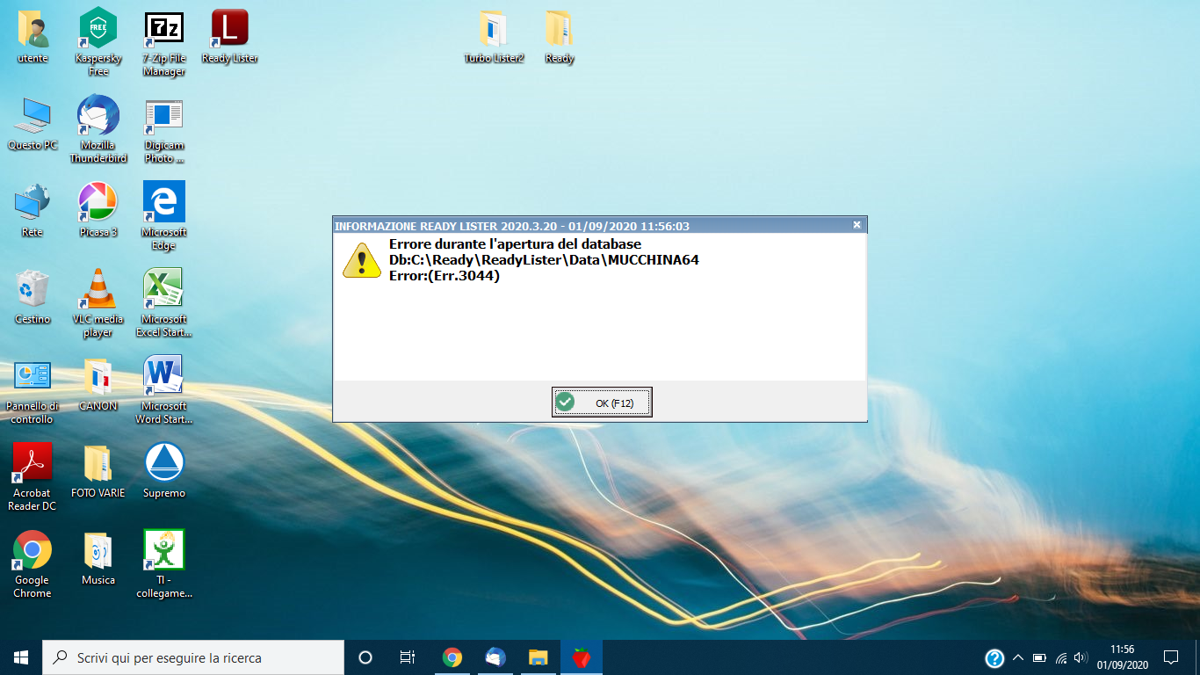Launch Kaspersky Free shortcut
1200x675 pixels.
[x=98, y=42]
